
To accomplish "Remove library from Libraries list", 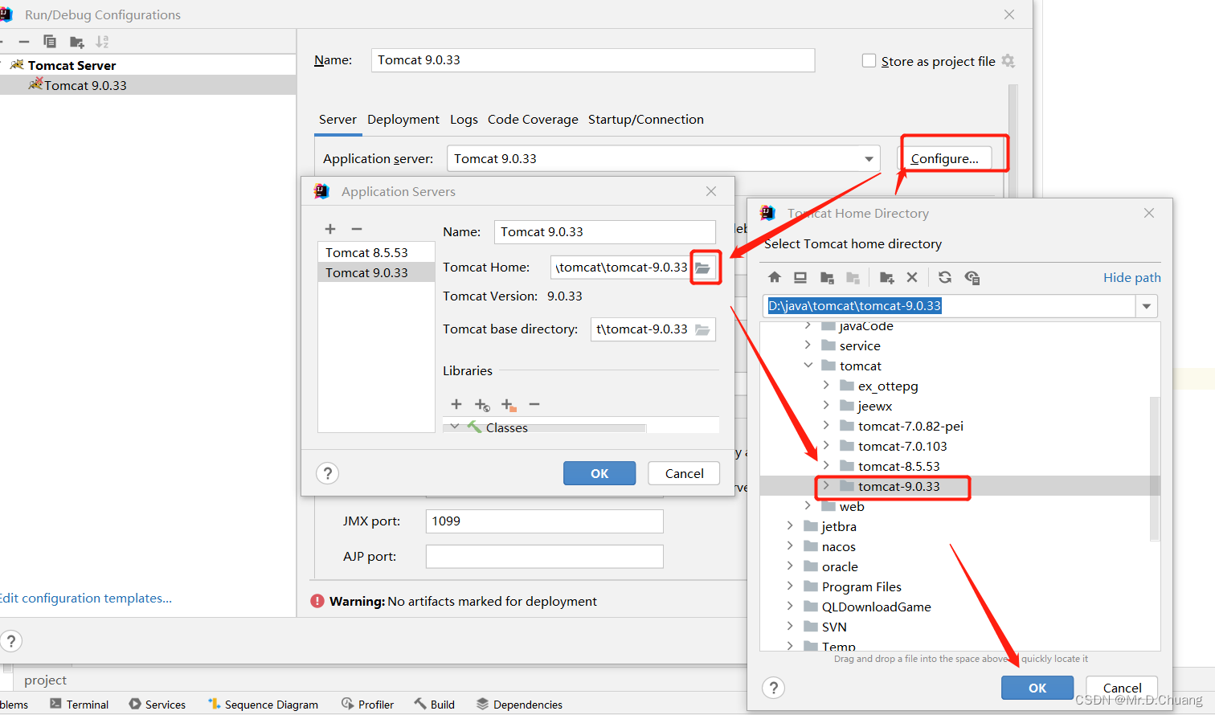I will [534, 404].
